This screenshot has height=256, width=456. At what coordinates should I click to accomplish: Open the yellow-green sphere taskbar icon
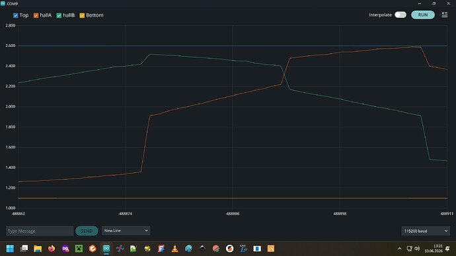coord(147,249)
